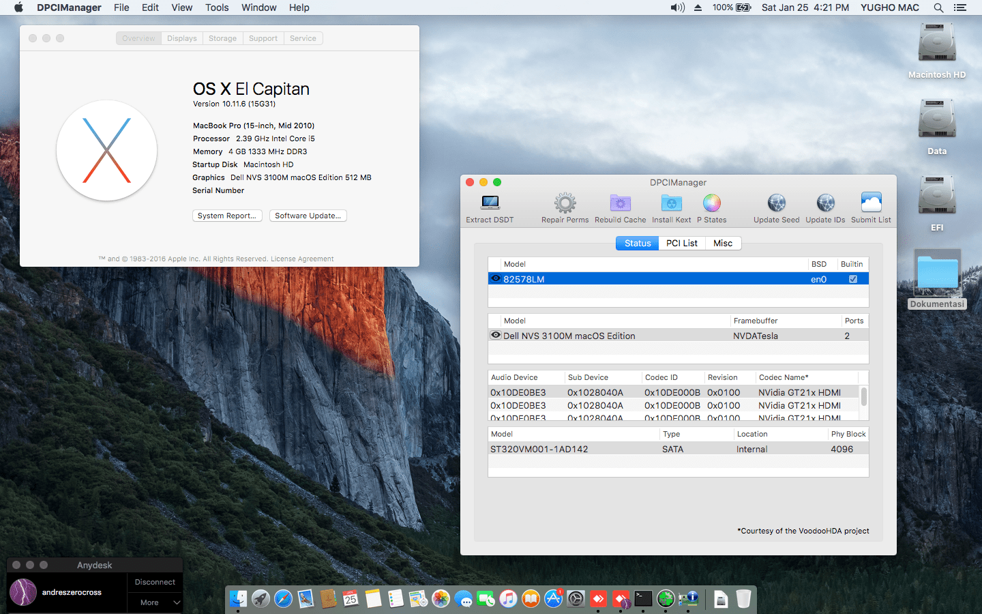
Task: Open the Window menu
Action: pos(259,8)
